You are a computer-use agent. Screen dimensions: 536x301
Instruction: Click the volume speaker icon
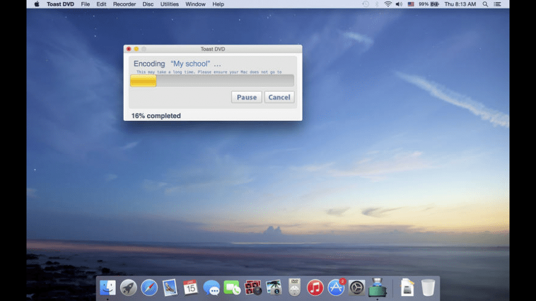click(x=399, y=4)
